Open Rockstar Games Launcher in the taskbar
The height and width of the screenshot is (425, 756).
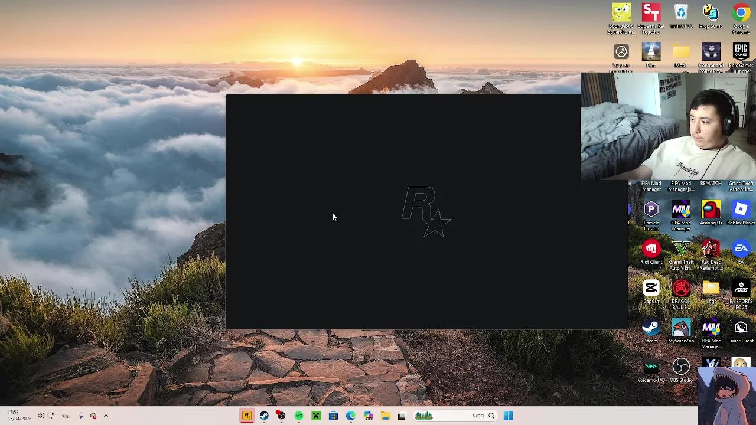pyautogui.click(x=247, y=416)
